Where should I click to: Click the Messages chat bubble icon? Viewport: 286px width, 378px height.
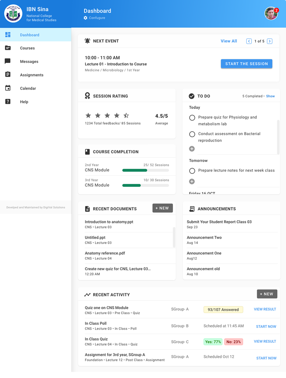pyautogui.click(x=8, y=61)
